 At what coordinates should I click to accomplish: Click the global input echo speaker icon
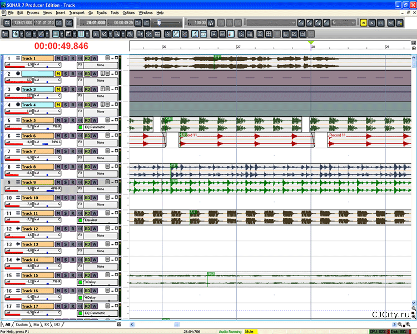point(391,23)
